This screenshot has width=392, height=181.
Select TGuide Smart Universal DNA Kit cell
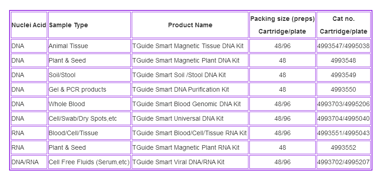tap(190, 118)
